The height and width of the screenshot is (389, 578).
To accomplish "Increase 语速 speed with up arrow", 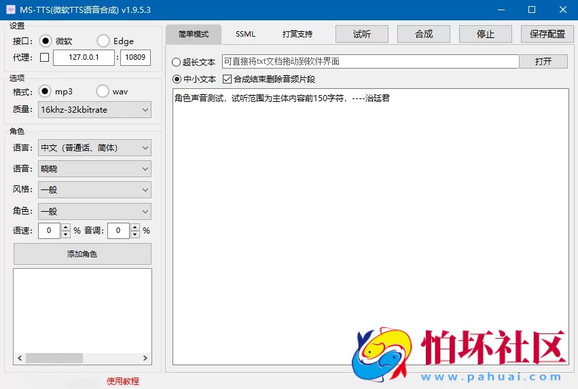I will pyautogui.click(x=66, y=227).
